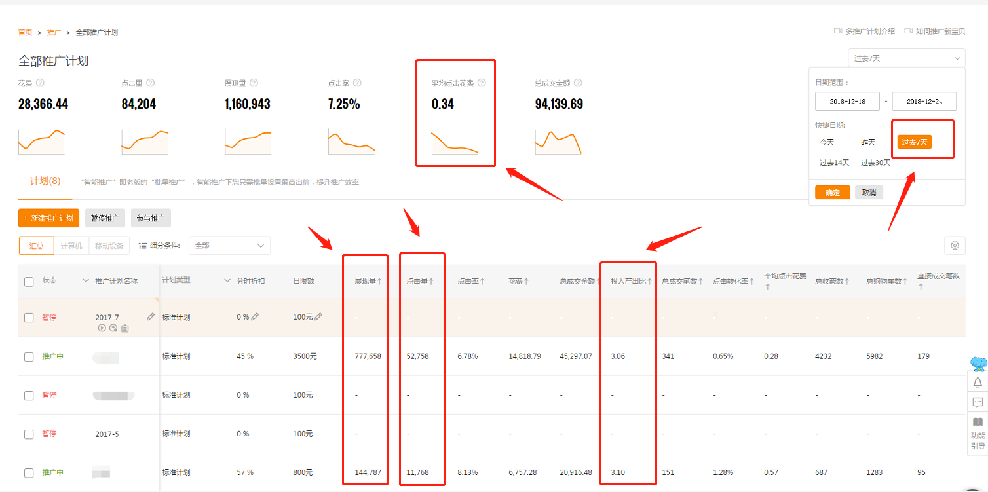Expand the 状态 column filter chevron
This screenshot has height=492, width=988.
[x=85, y=281]
